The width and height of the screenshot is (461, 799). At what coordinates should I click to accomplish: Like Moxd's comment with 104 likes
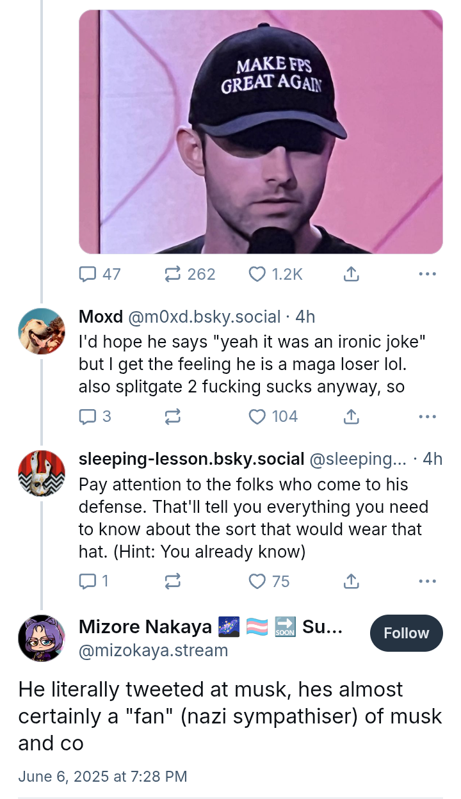(x=257, y=417)
